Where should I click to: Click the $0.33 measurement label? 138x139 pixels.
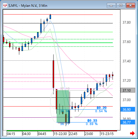coord(92,120)
